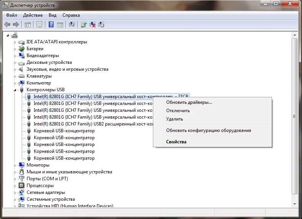Open Свойства from the context menu

[212, 142]
